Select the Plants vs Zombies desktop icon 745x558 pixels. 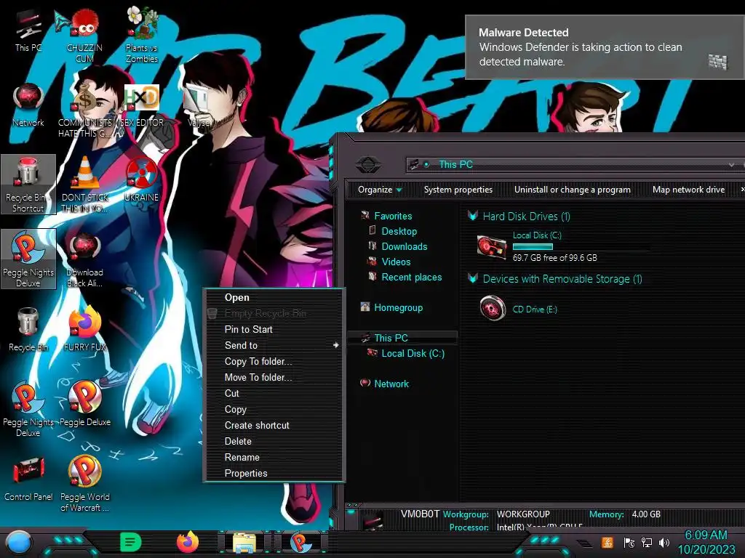(x=142, y=35)
